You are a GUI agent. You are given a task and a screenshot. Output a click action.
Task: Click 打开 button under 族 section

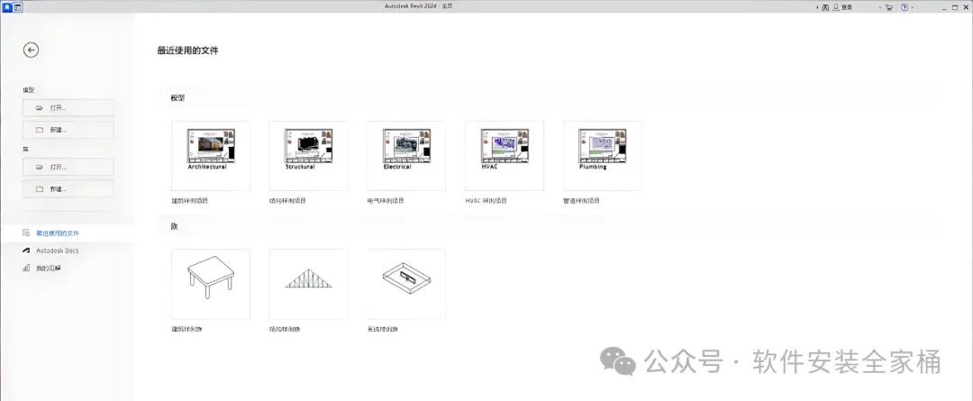(68, 167)
